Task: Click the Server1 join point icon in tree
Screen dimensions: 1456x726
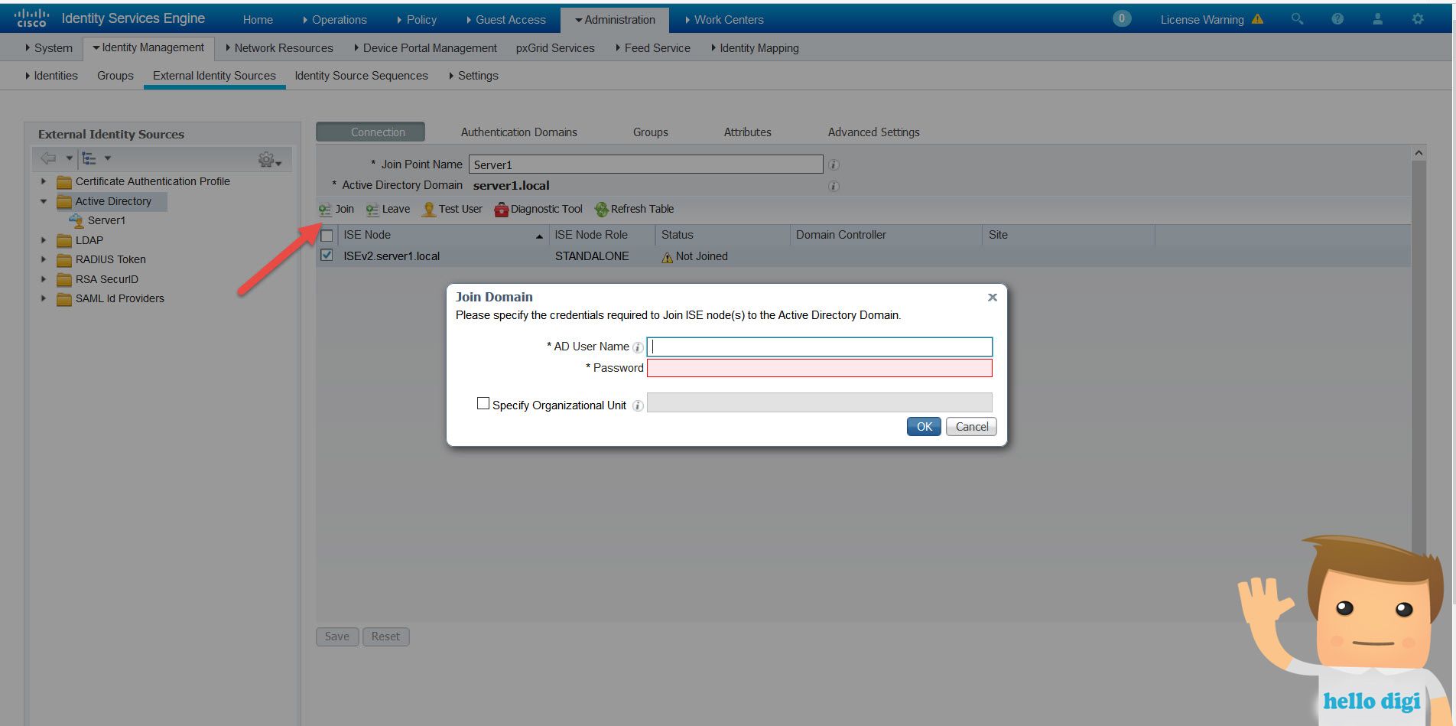Action: [76, 221]
